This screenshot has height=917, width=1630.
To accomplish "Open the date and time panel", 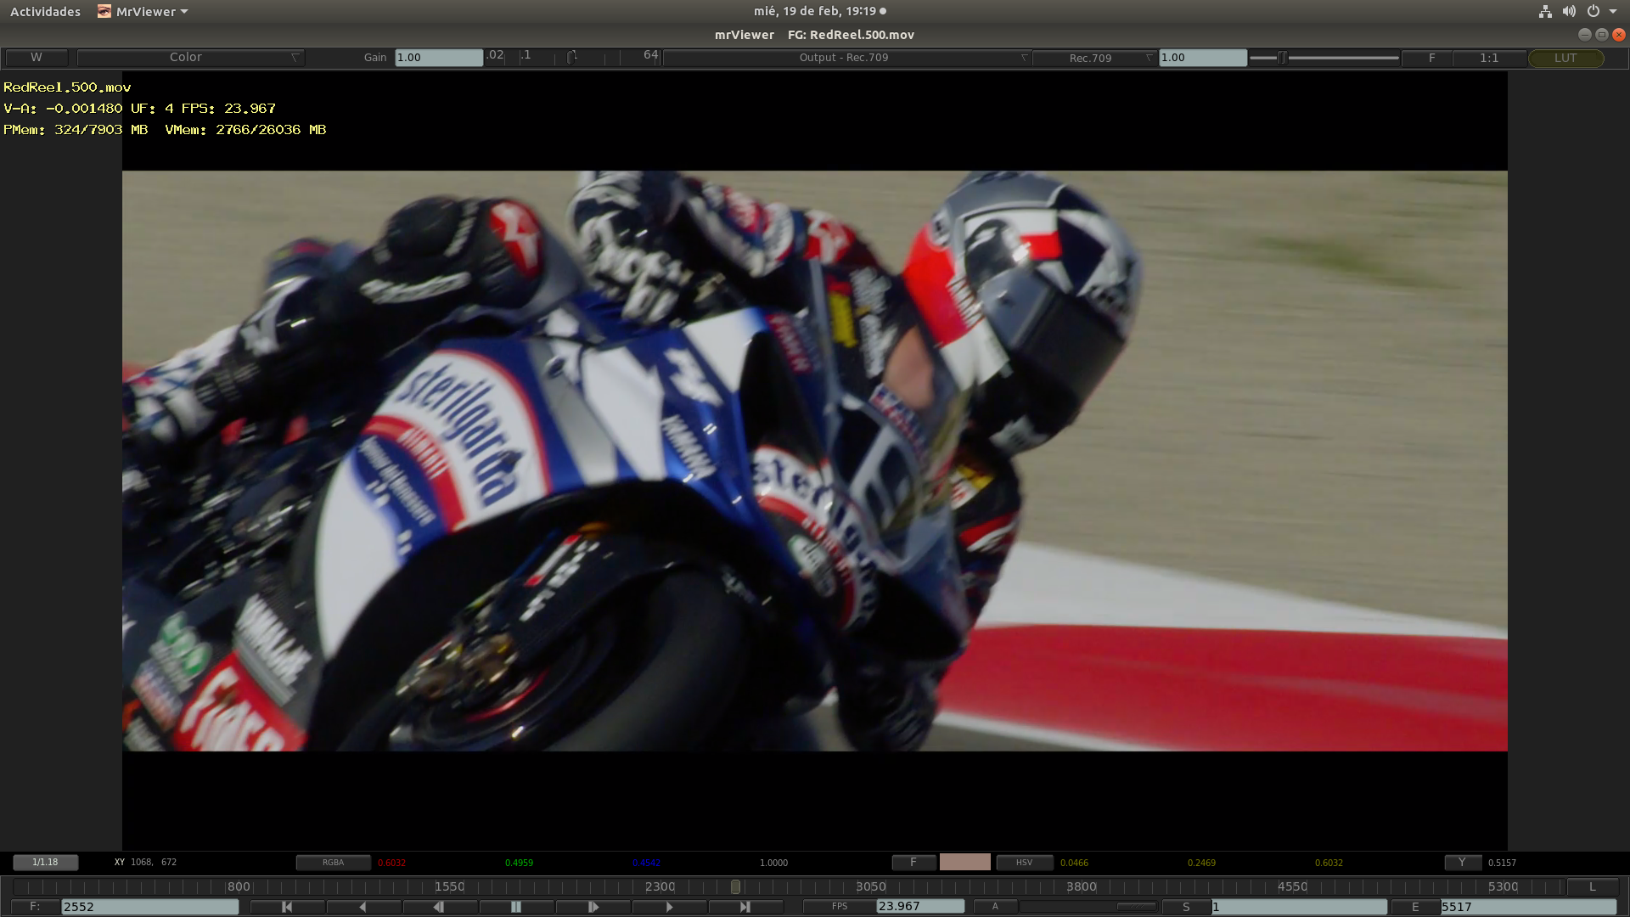I will (819, 11).
